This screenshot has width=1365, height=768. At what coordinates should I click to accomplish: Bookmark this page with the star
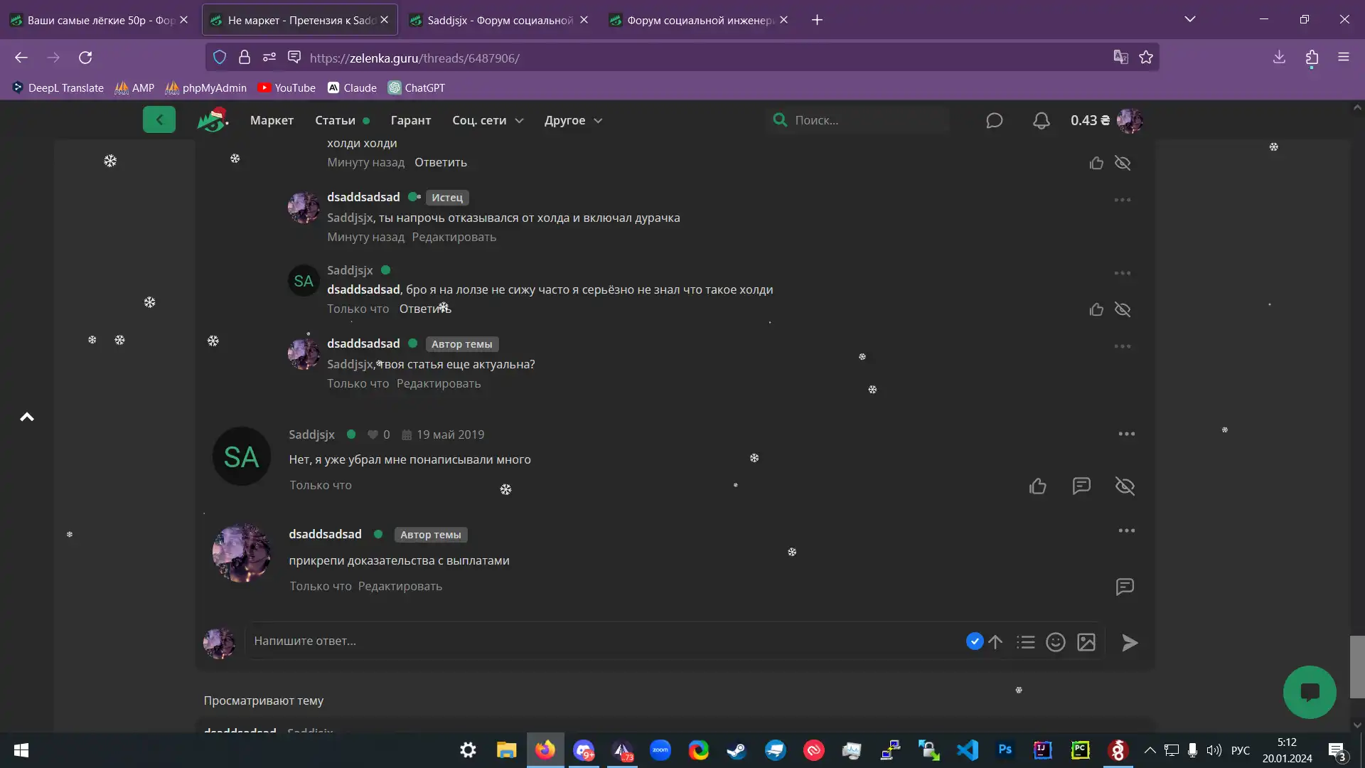1146,58
